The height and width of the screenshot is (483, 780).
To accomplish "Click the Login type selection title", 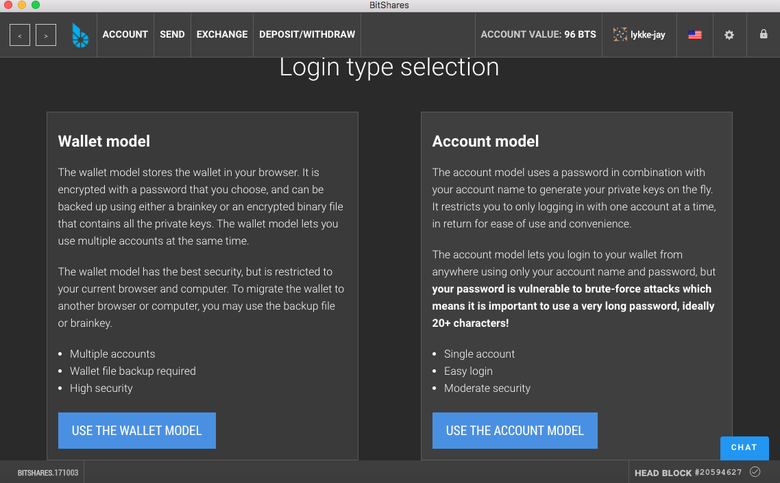I will (389, 66).
